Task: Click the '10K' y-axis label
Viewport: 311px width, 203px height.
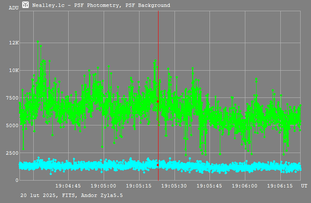Action: point(14,70)
